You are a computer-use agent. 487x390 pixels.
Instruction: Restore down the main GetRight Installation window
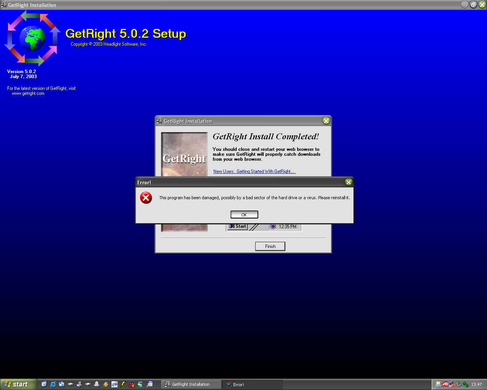[473, 5]
